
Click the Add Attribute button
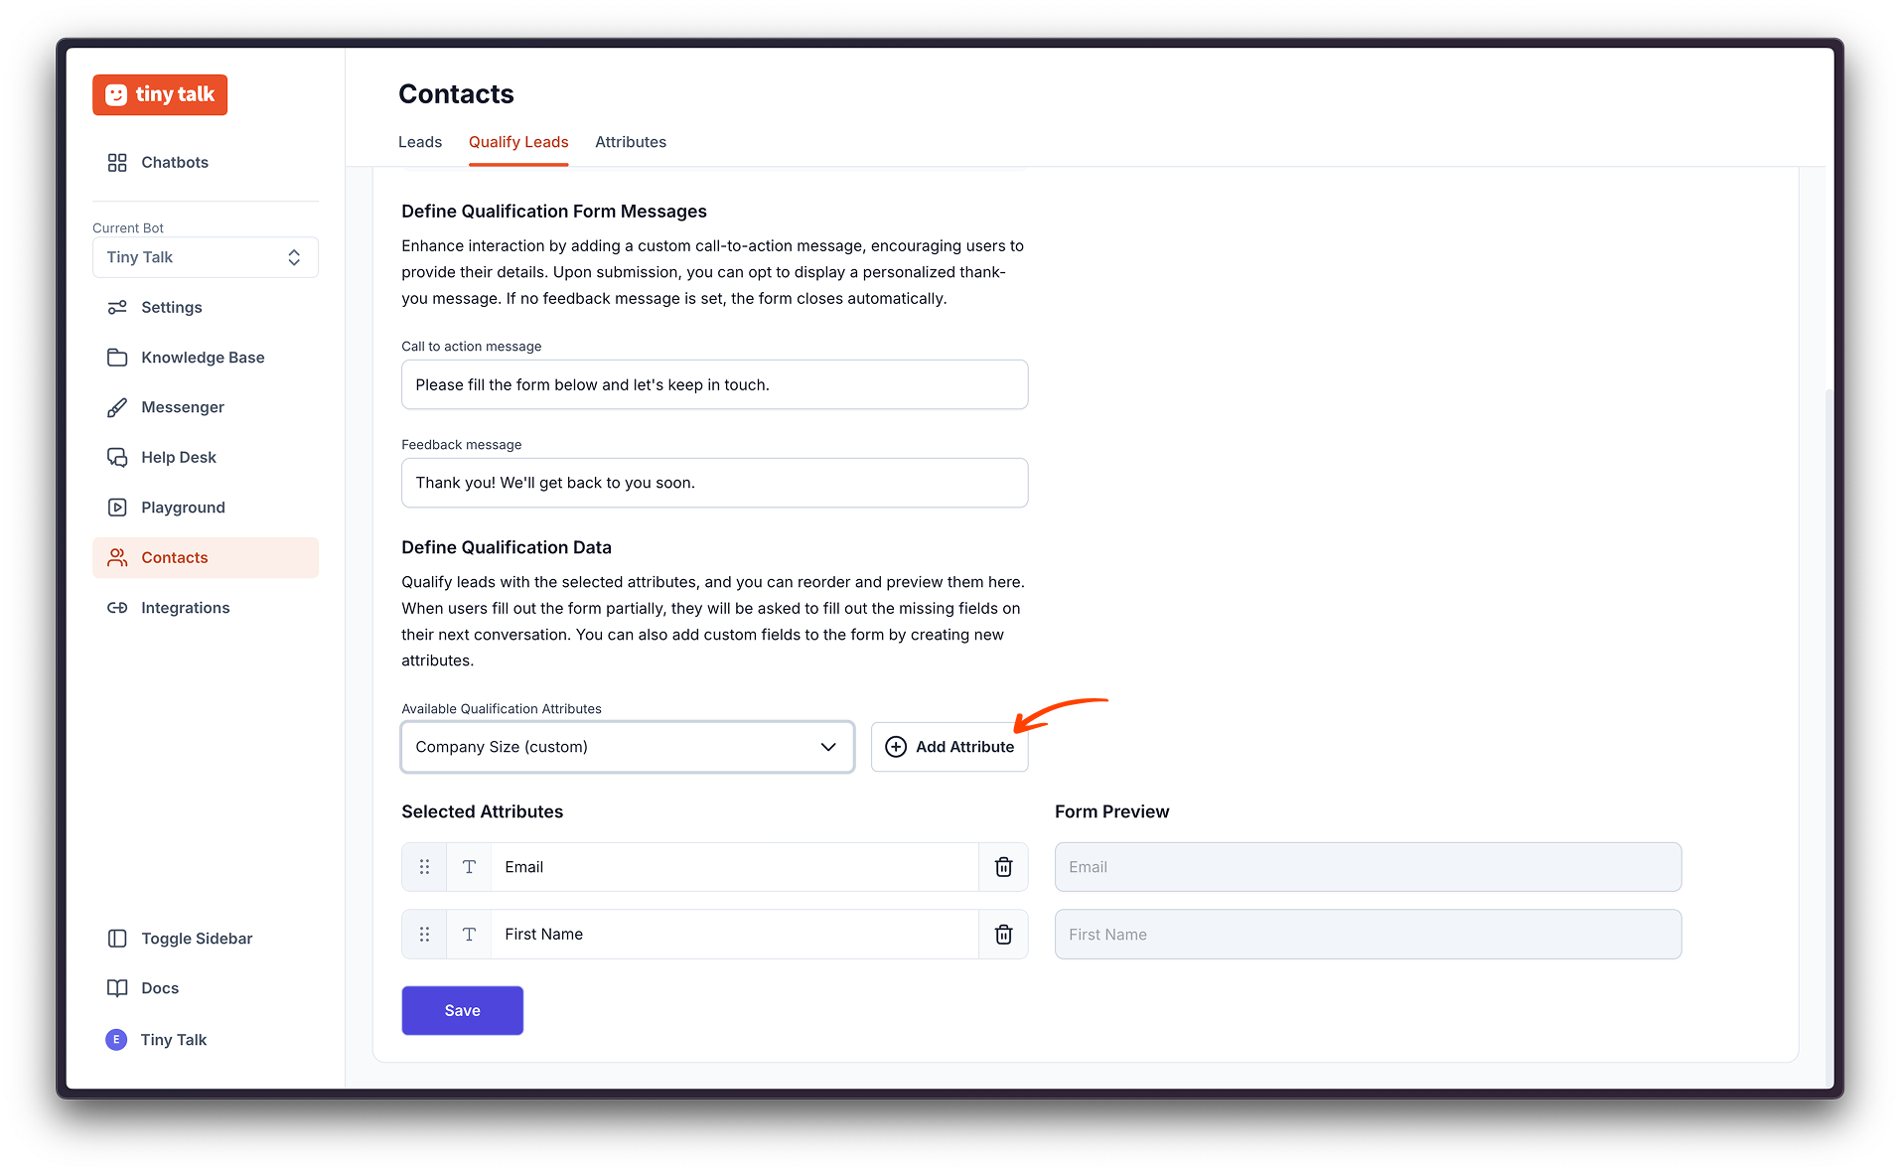pos(950,747)
